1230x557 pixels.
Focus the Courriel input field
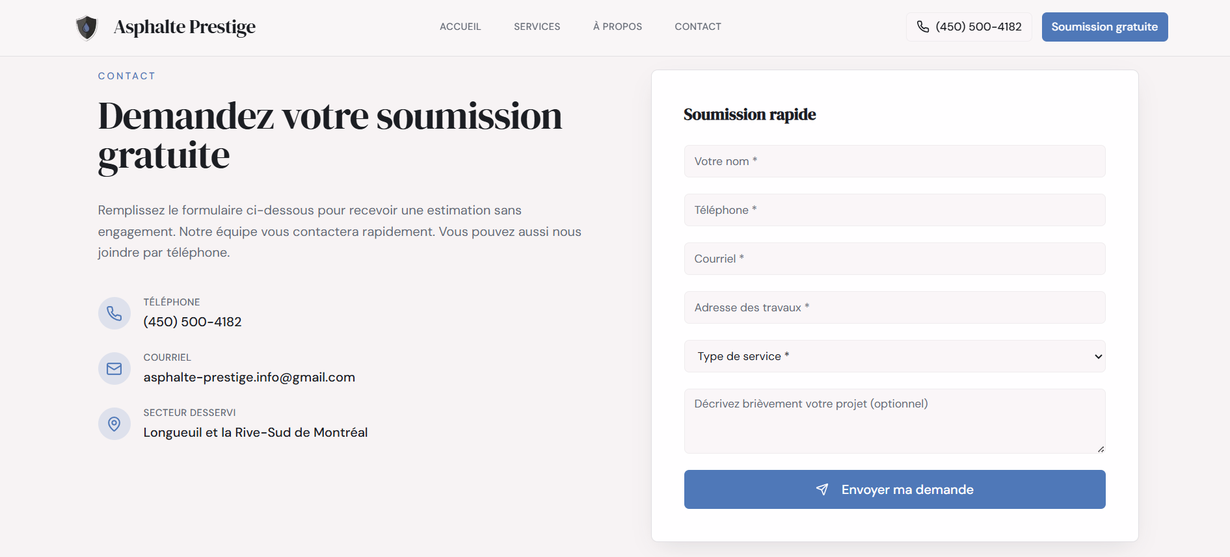894,259
